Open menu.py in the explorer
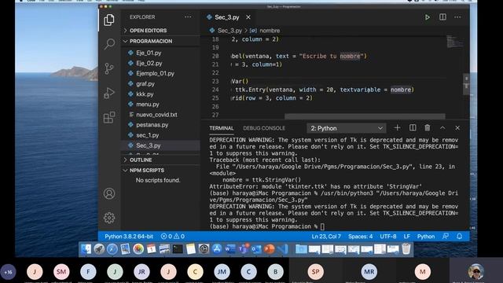 160,105
